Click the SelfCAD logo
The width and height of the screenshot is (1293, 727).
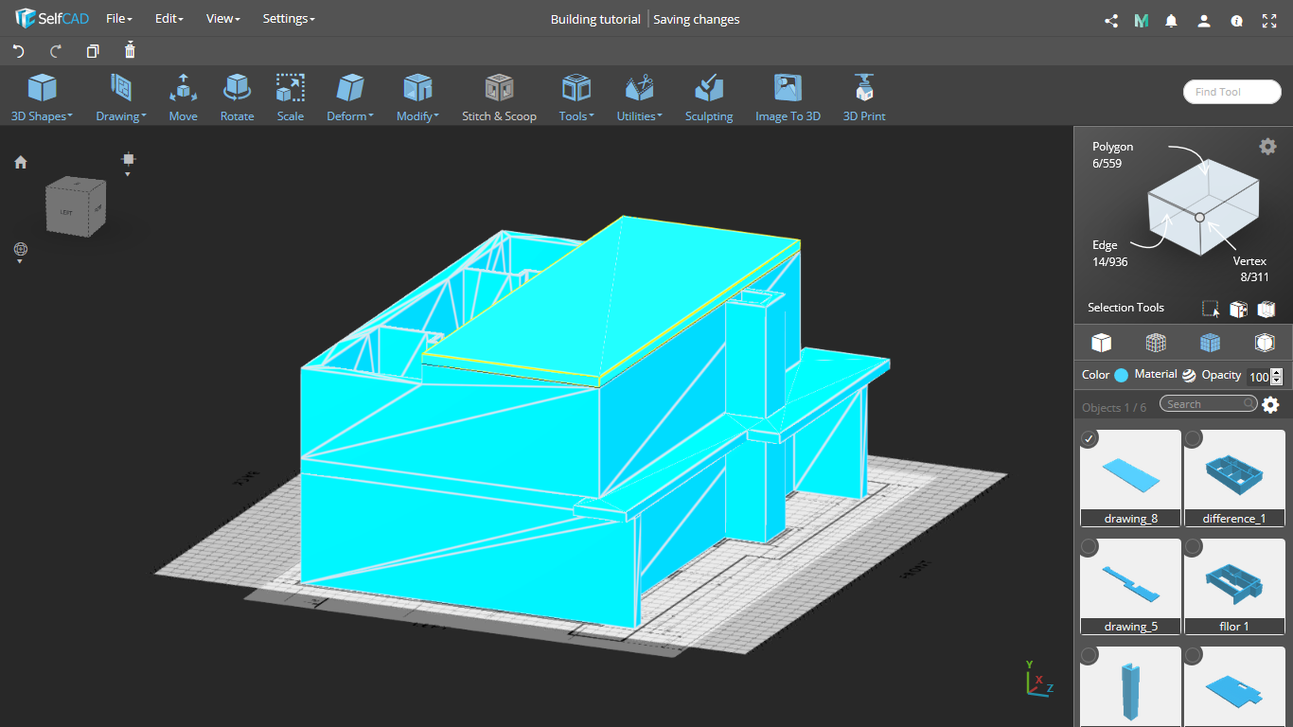pyautogui.click(x=52, y=19)
